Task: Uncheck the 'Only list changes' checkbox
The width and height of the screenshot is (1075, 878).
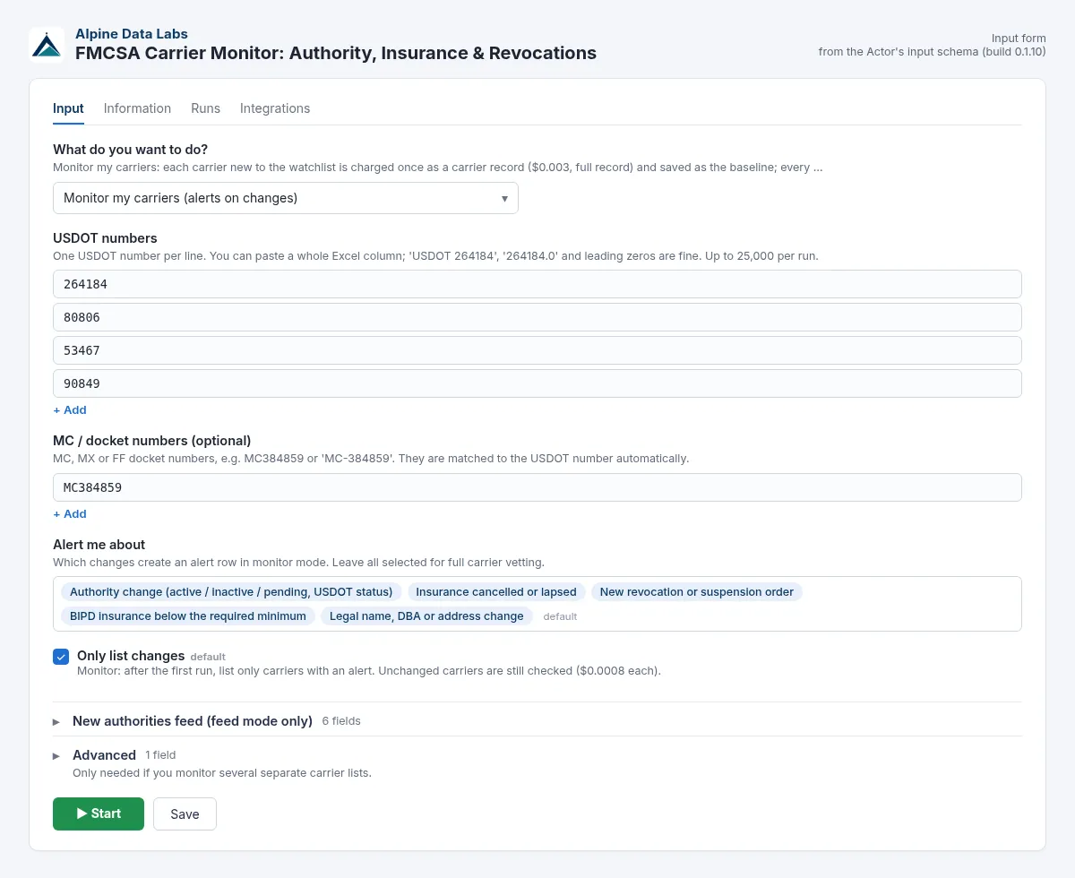Action: (61, 657)
